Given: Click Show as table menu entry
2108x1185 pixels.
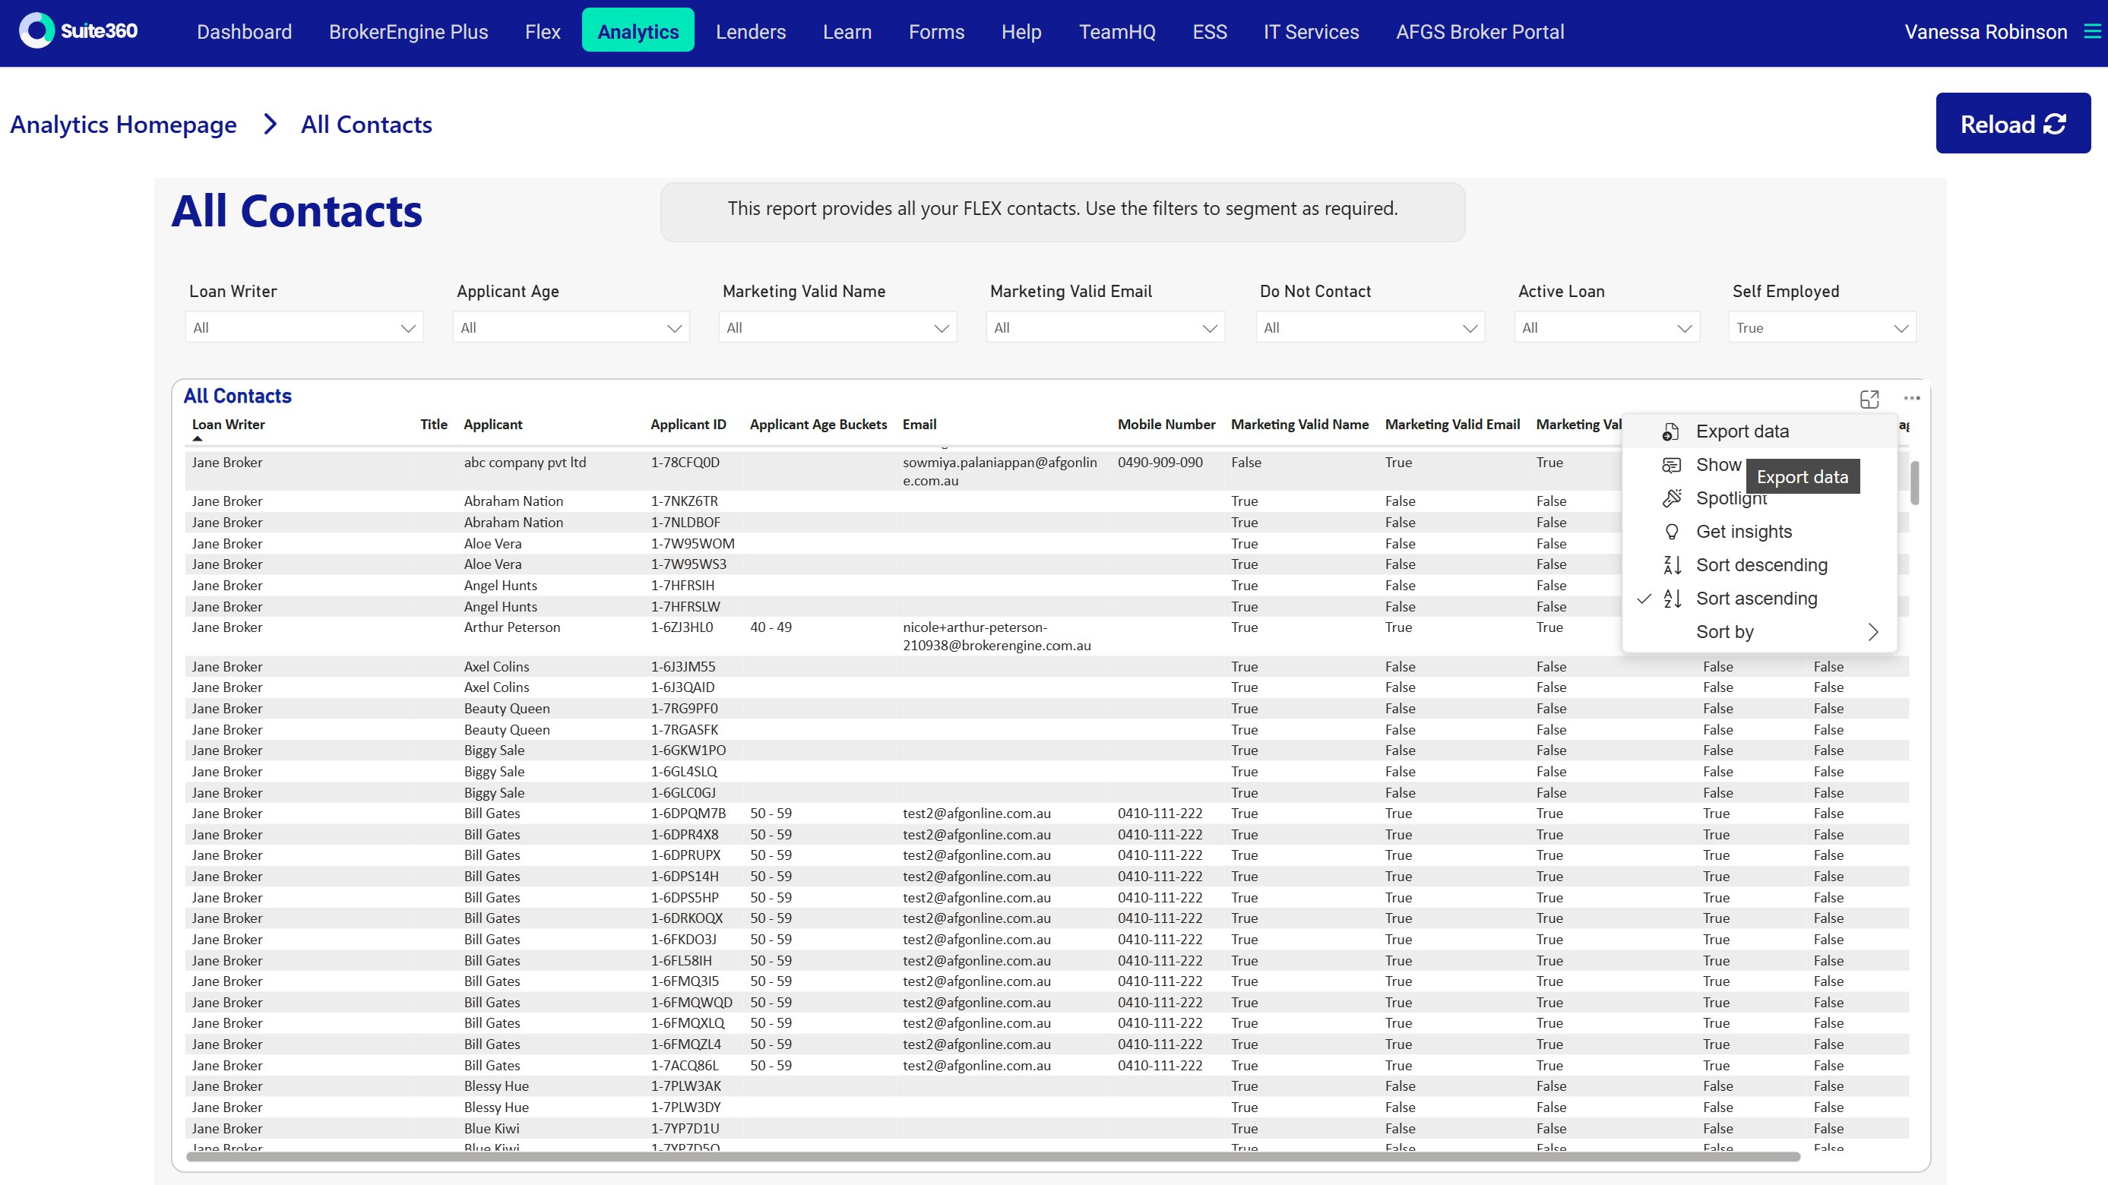Looking at the screenshot, I should coord(1717,465).
